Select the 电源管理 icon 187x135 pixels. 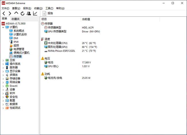[11, 49]
